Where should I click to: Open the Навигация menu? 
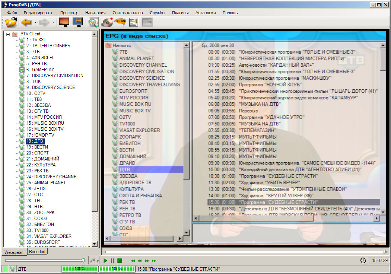pos(95,13)
